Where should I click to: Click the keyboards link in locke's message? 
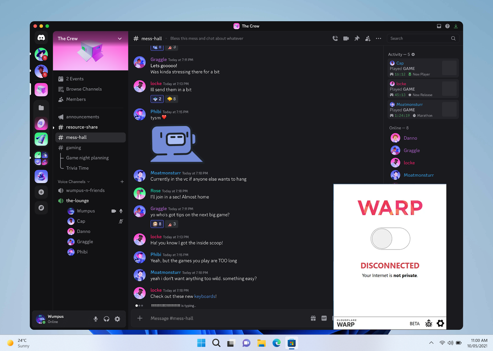[205, 296]
